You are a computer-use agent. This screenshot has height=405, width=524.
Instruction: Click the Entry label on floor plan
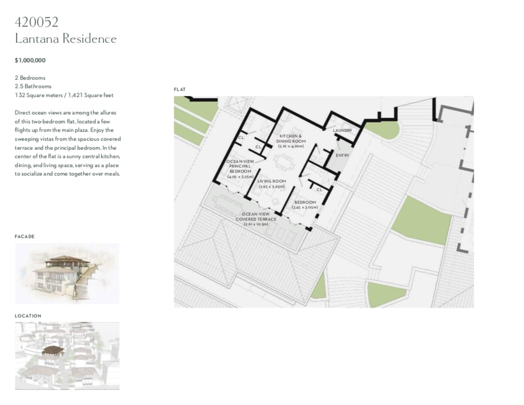(342, 155)
